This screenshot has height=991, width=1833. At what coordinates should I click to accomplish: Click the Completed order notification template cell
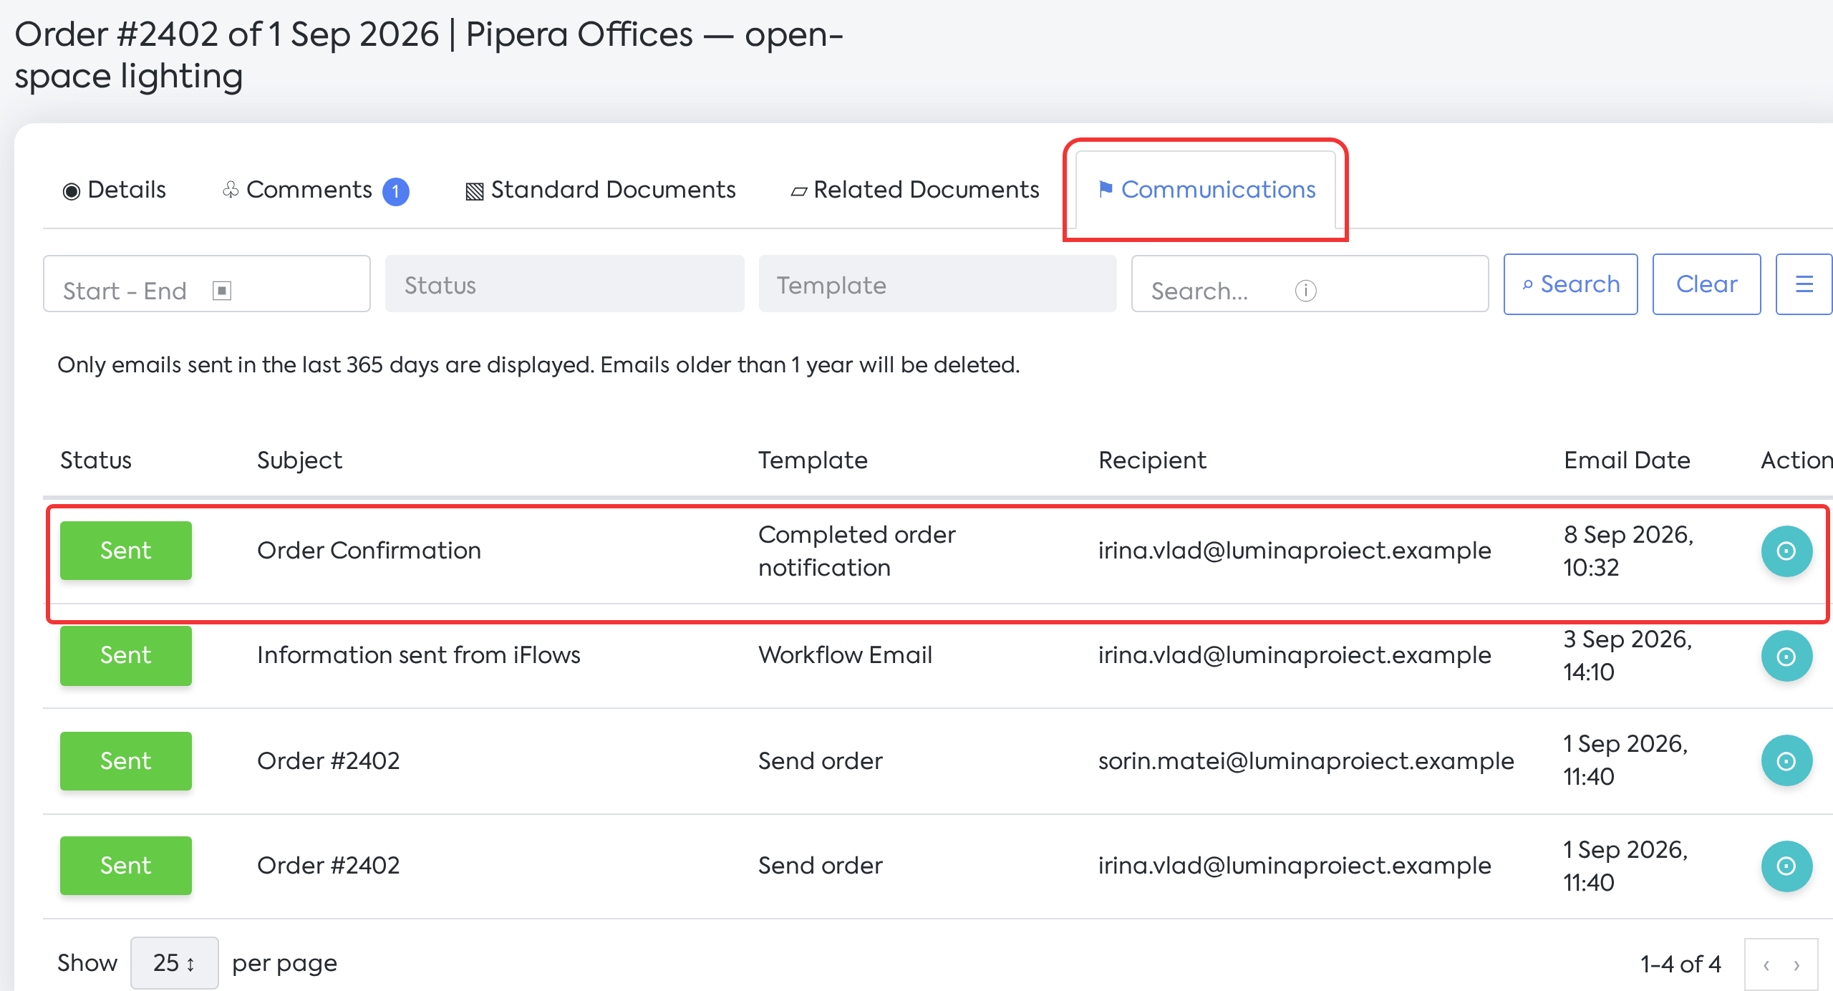[x=856, y=551]
